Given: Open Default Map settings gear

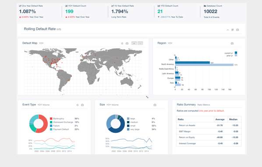Looking at the screenshot, I should point(122,44).
